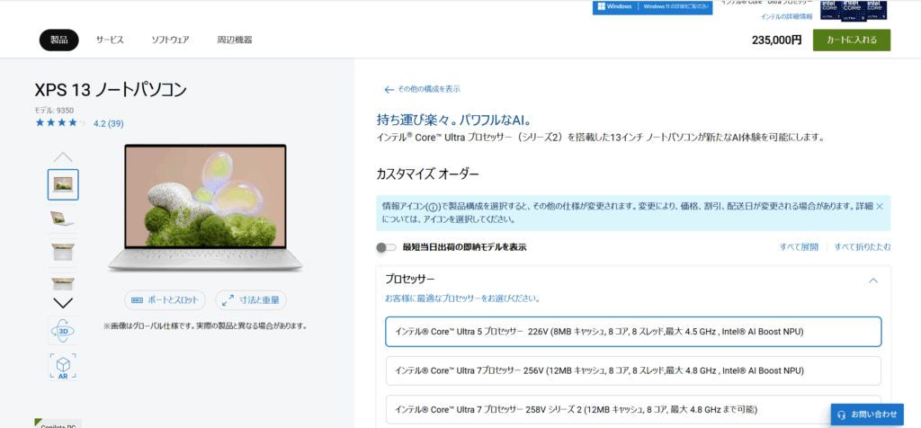Click the カスタマイズ オーダー heading
Screen dimensions: 921x428
point(427,174)
